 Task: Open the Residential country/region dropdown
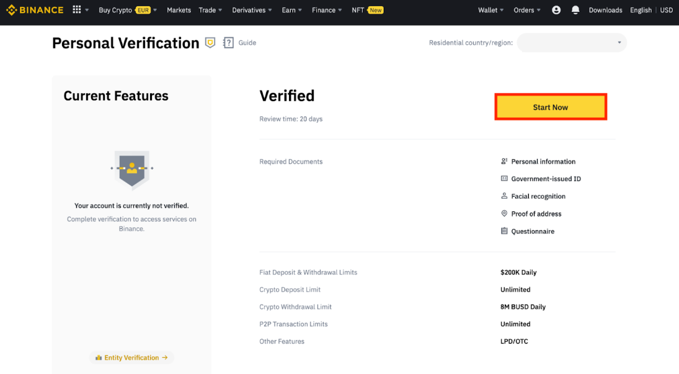point(570,42)
